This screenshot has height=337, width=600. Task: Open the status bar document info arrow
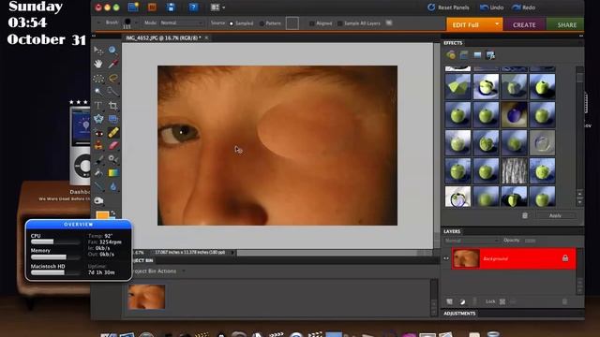click(232, 253)
